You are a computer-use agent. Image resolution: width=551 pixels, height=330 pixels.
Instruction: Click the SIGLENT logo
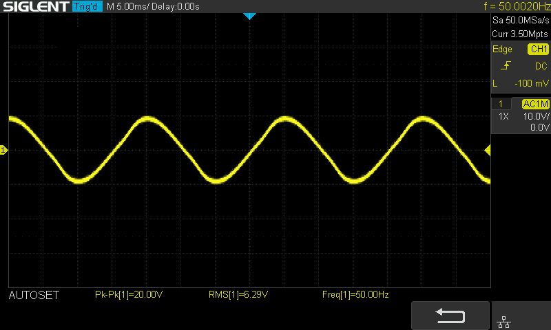click(36, 6)
